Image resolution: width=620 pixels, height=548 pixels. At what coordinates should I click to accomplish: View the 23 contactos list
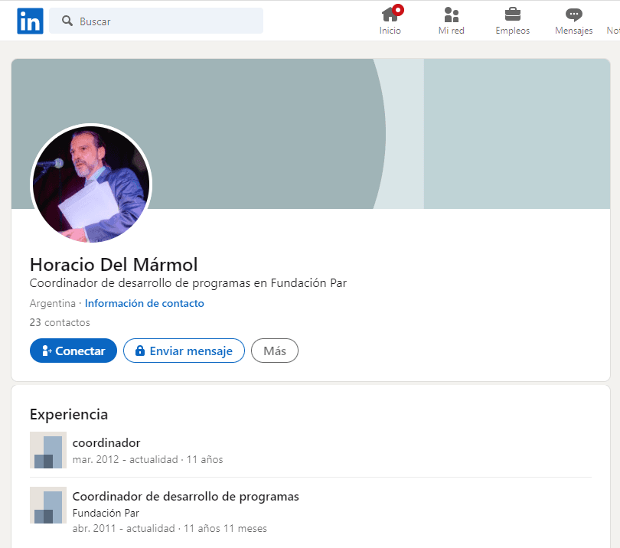tap(59, 322)
